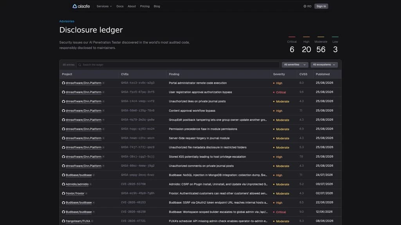Click GitHub icon on Unauthorized comments on private journal row

point(63,166)
